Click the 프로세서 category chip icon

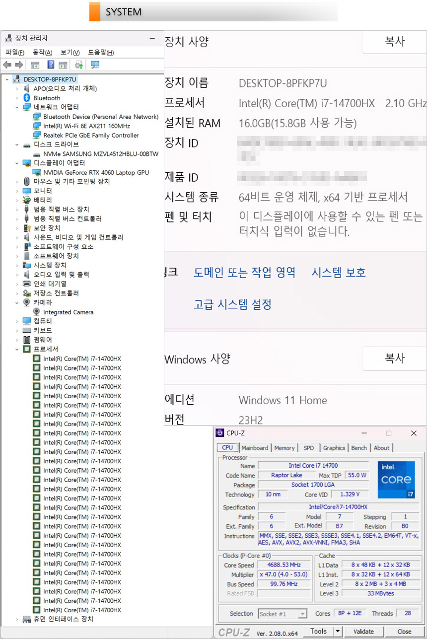click(x=27, y=349)
